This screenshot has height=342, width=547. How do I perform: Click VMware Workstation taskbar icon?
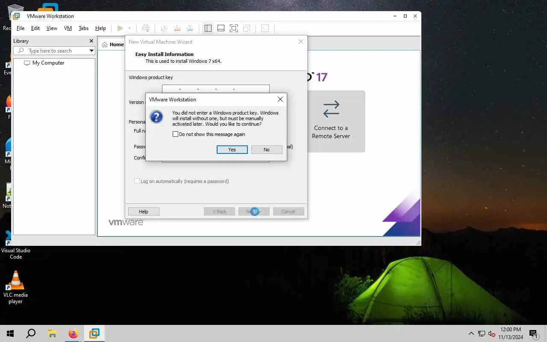[94, 333]
